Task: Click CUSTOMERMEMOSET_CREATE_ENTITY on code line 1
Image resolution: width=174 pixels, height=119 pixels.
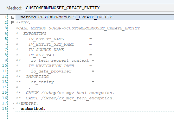Action: point(75,17)
